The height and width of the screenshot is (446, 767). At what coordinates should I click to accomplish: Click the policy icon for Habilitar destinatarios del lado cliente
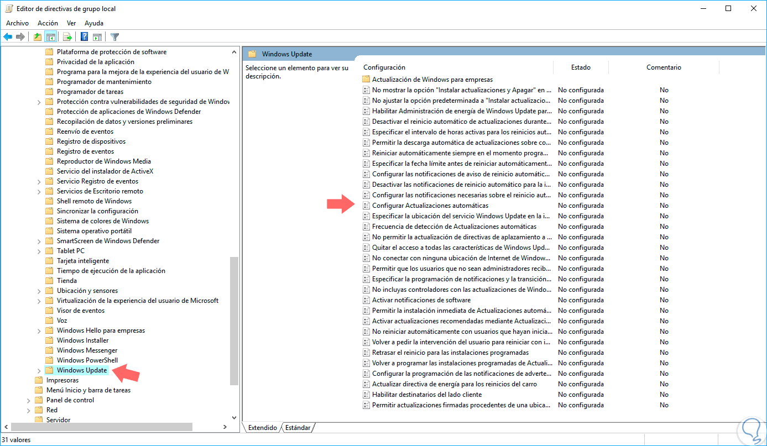click(x=366, y=395)
